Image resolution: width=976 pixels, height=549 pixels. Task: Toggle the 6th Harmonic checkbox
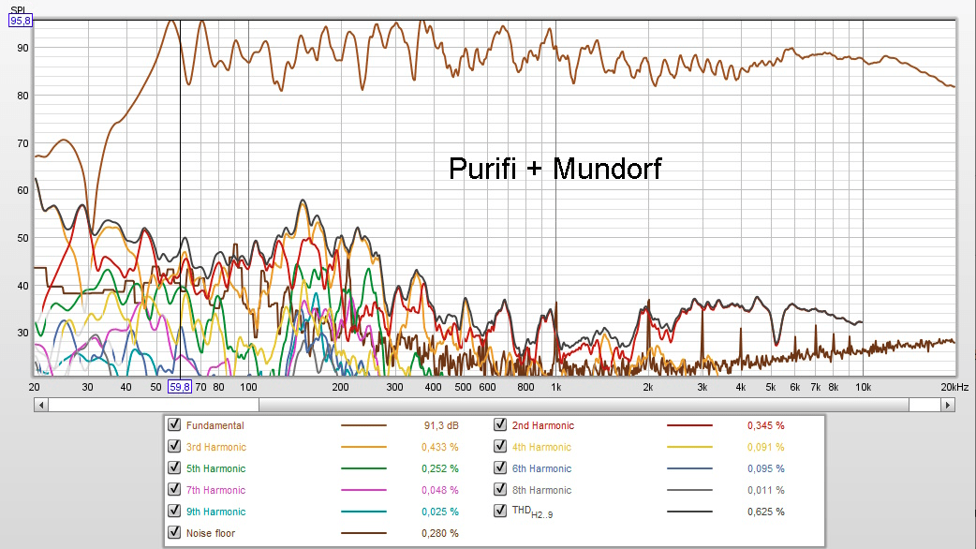[x=500, y=467]
